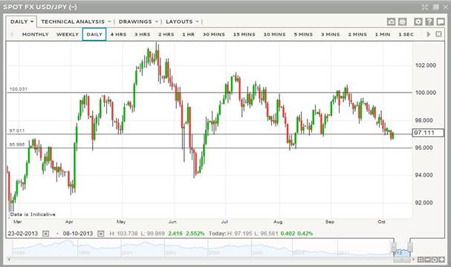Switch chart to 1 HR interval

(189, 34)
